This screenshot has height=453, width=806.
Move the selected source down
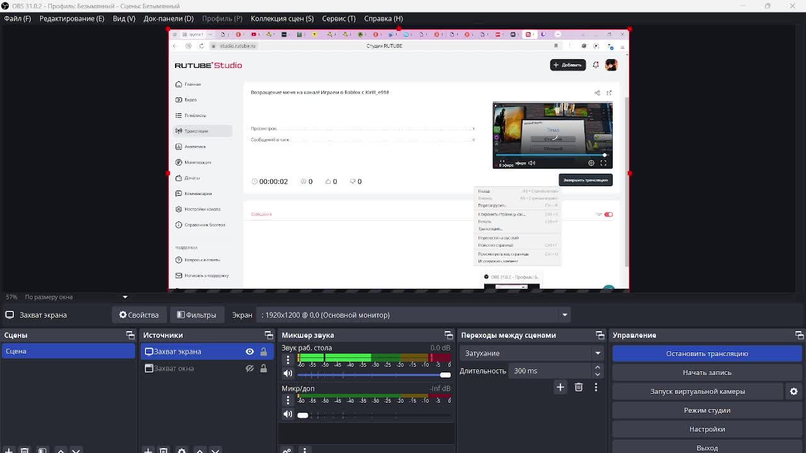[215, 450]
